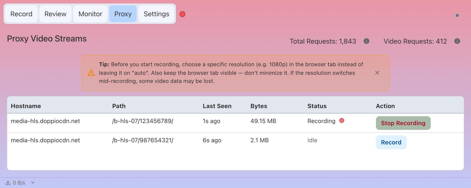
Task: Show info for Video Requests
Action: click(x=457, y=41)
